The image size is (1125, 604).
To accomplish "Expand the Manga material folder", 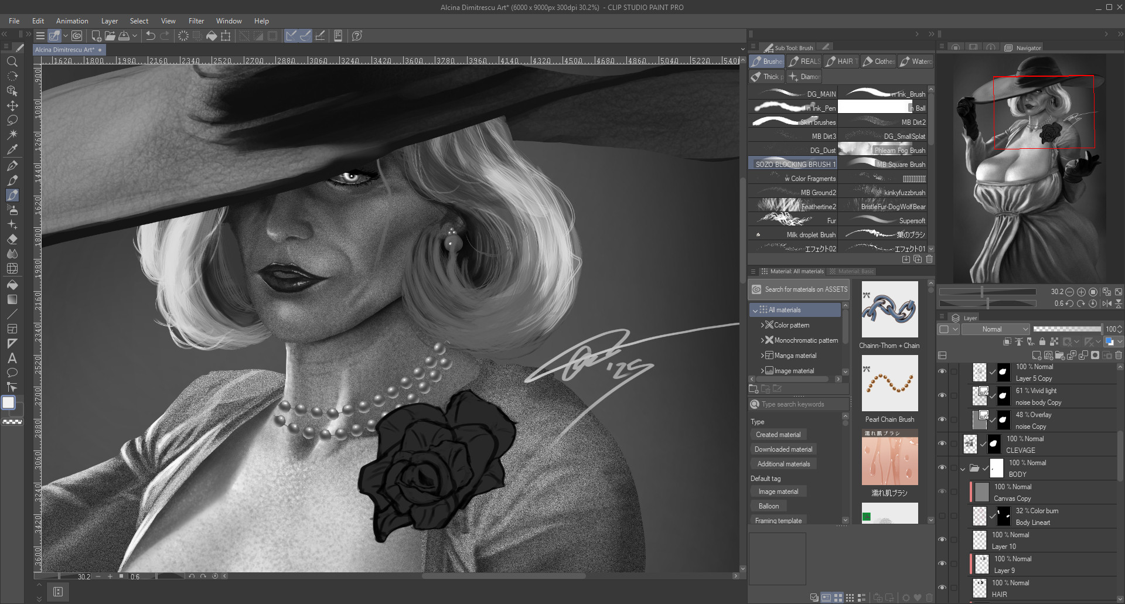I will (762, 356).
